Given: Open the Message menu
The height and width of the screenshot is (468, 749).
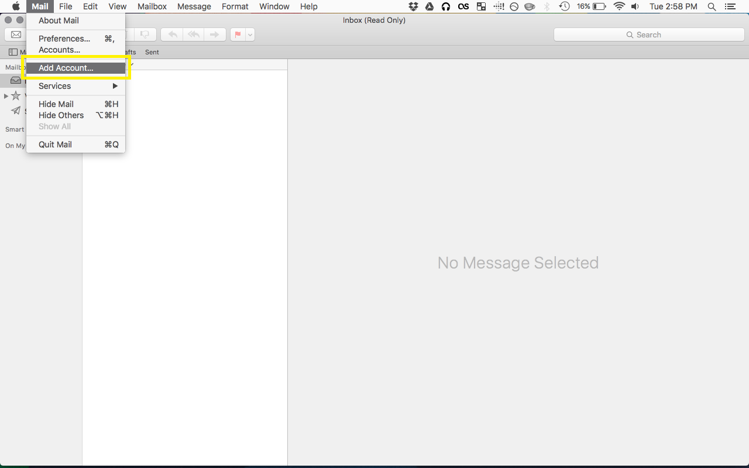Looking at the screenshot, I should (x=194, y=6).
